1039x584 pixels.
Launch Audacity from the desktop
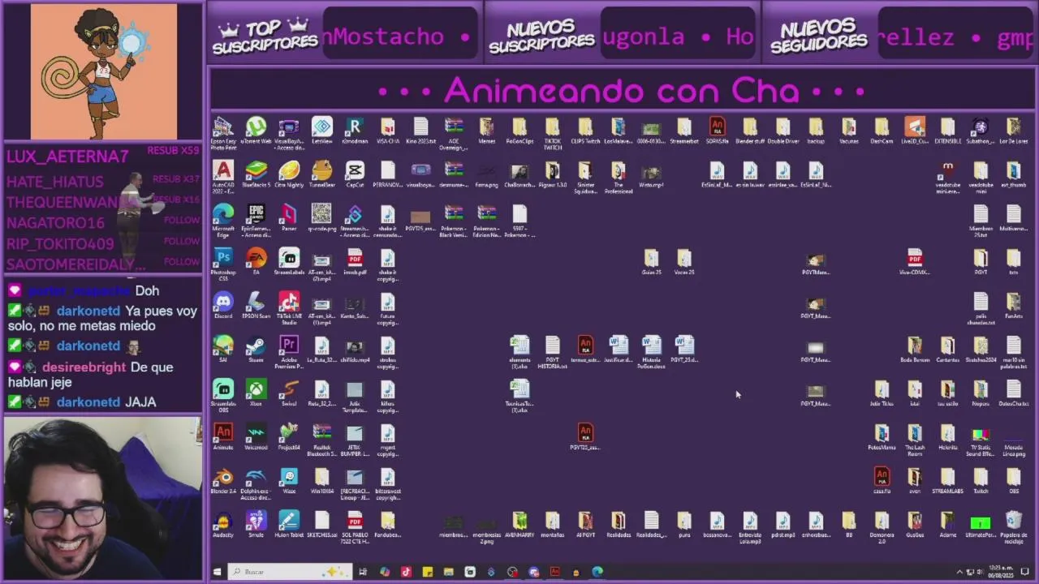tap(223, 526)
